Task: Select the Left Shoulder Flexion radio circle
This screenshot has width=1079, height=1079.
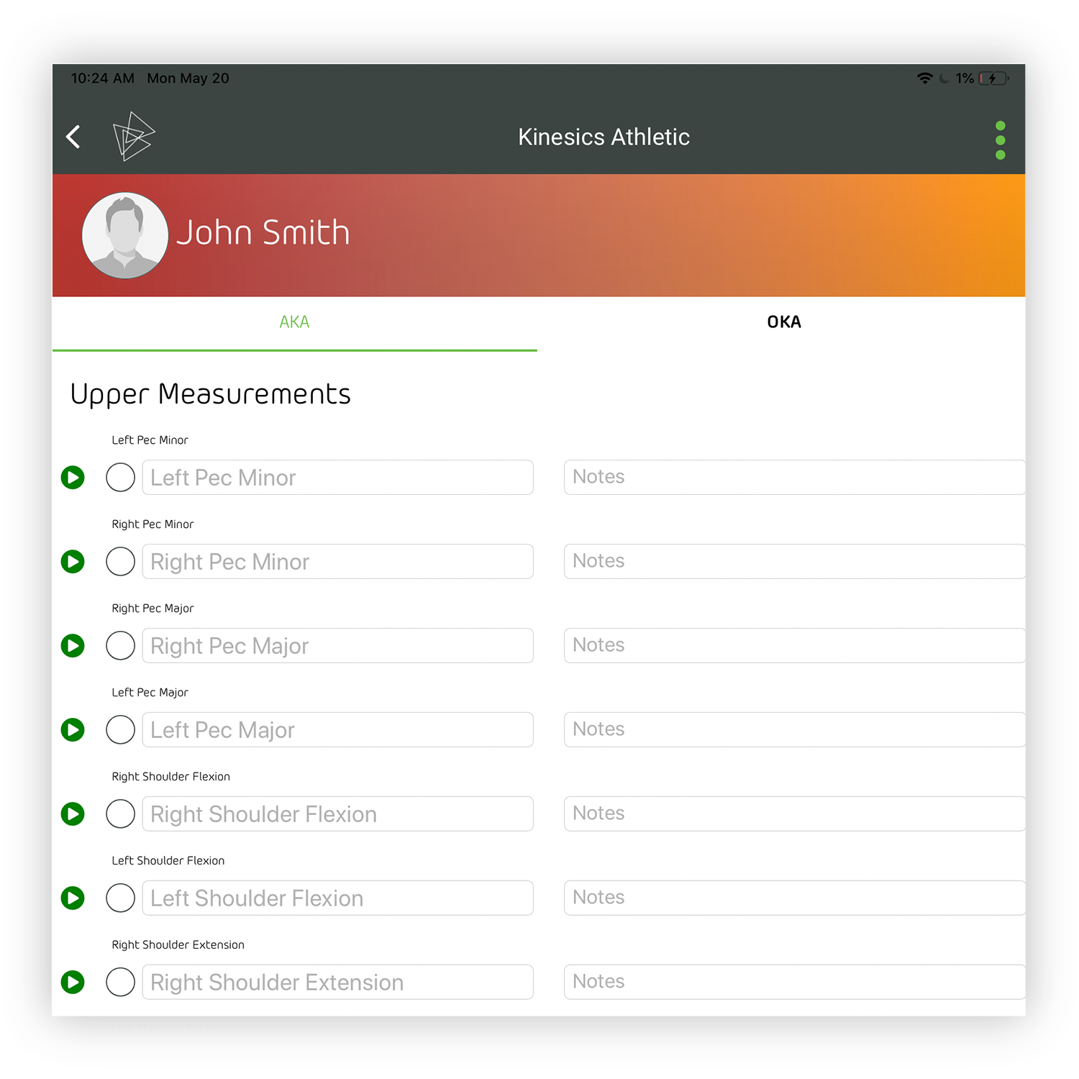Action: (x=120, y=898)
